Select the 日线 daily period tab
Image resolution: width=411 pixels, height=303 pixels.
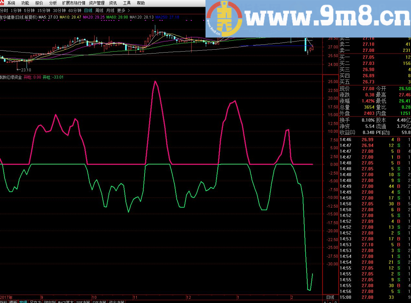tap(88, 10)
